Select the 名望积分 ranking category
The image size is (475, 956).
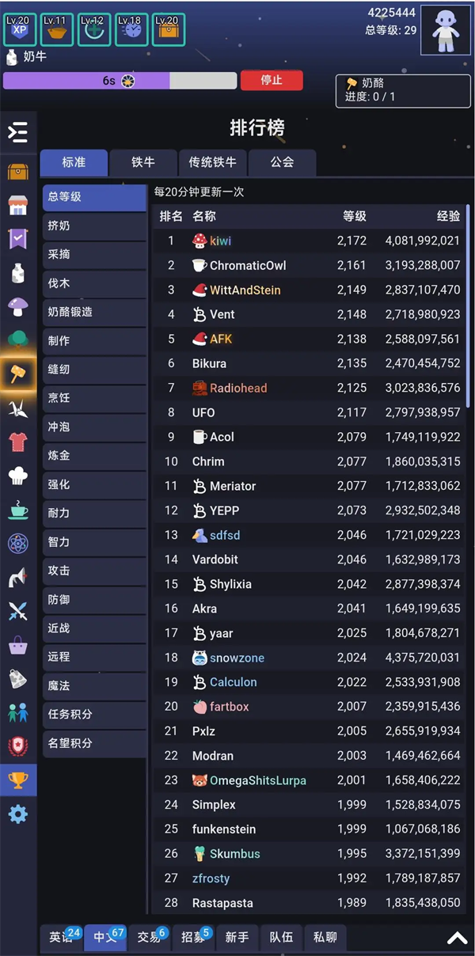[93, 743]
